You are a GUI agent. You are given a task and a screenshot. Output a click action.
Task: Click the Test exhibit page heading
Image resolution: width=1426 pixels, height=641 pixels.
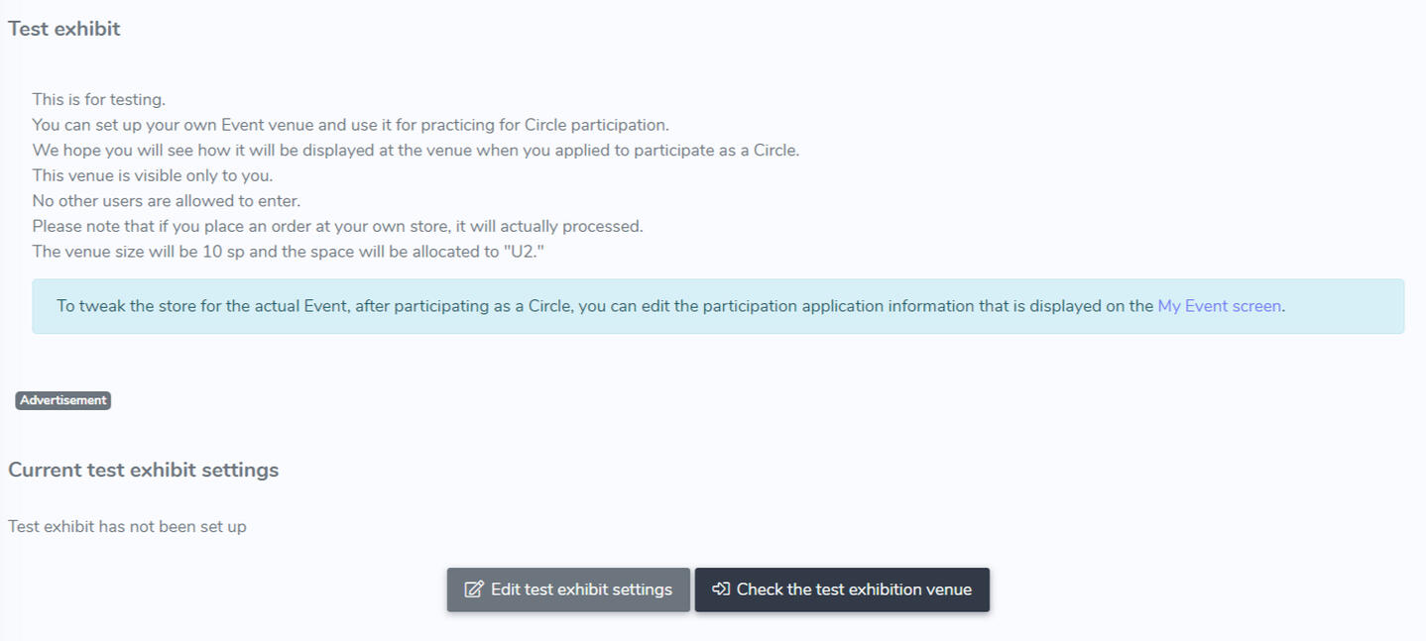point(64,29)
